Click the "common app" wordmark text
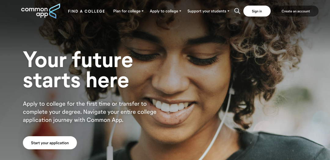The height and width of the screenshot is (160, 330). (x=35, y=12)
